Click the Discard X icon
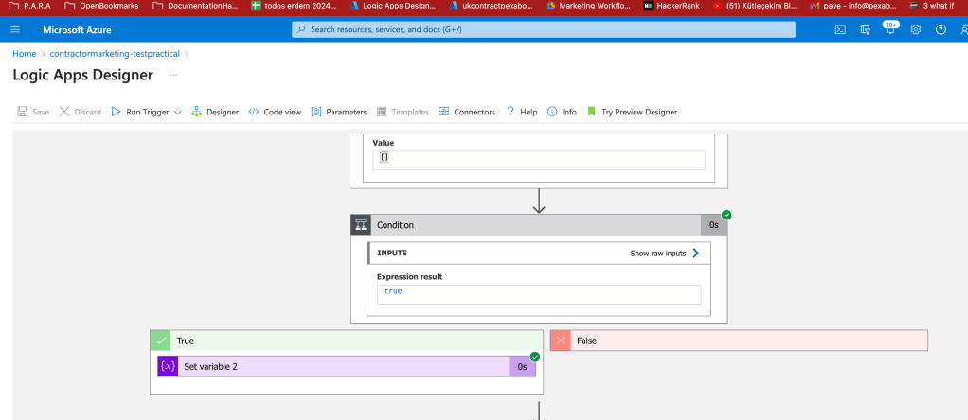The height and width of the screenshot is (420, 968). [64, 112]
